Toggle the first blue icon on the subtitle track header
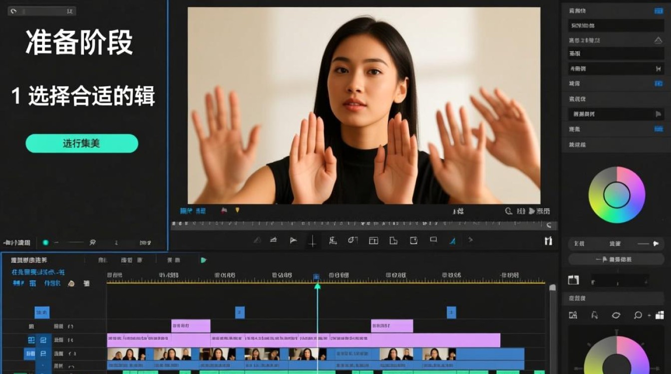Screen dimensions: 671x374 31,340
